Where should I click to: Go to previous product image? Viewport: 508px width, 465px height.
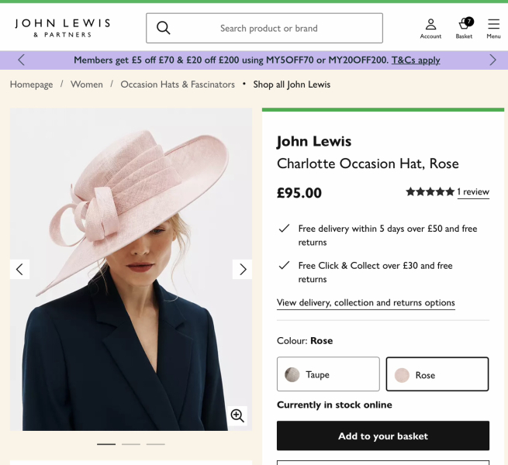(x=19, y=269)
